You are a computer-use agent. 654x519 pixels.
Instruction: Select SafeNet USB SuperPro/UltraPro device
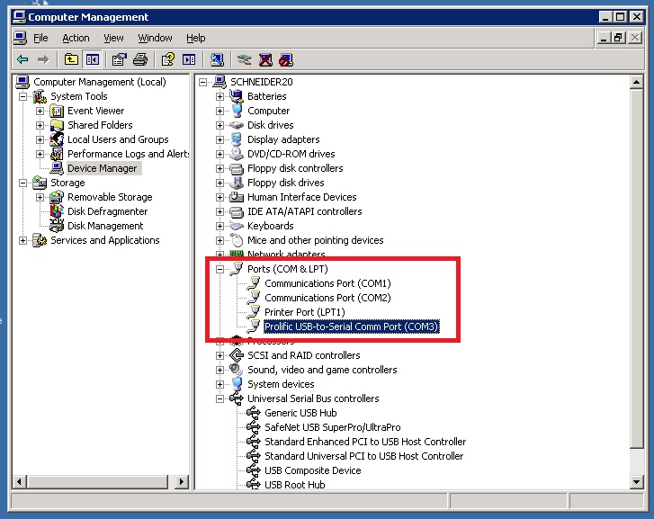pos(332,427)
